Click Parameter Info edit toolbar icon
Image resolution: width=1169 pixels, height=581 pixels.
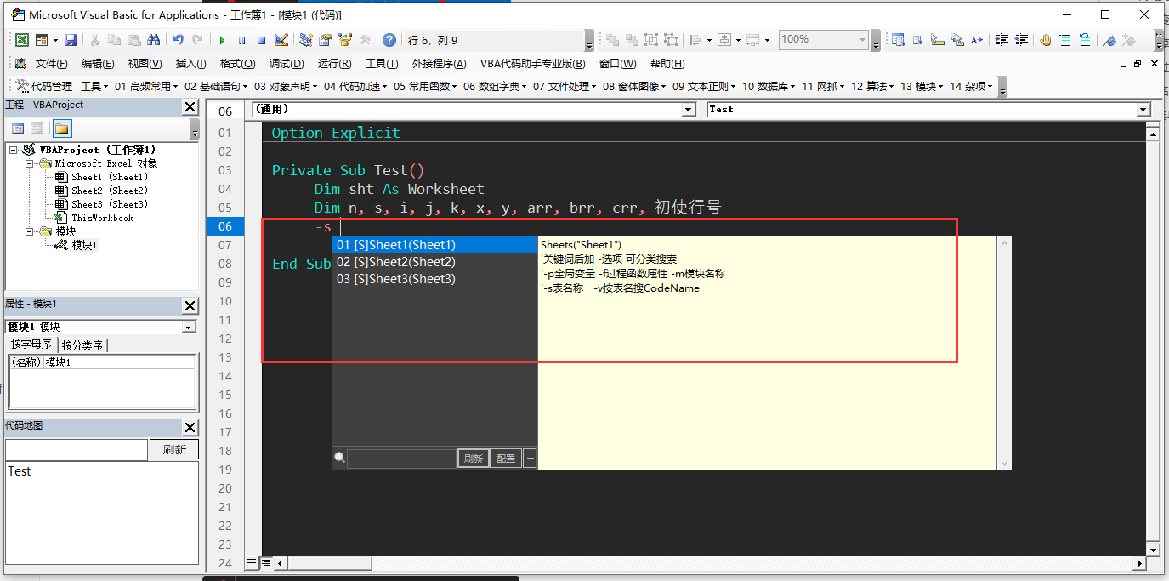pos(957,40)
